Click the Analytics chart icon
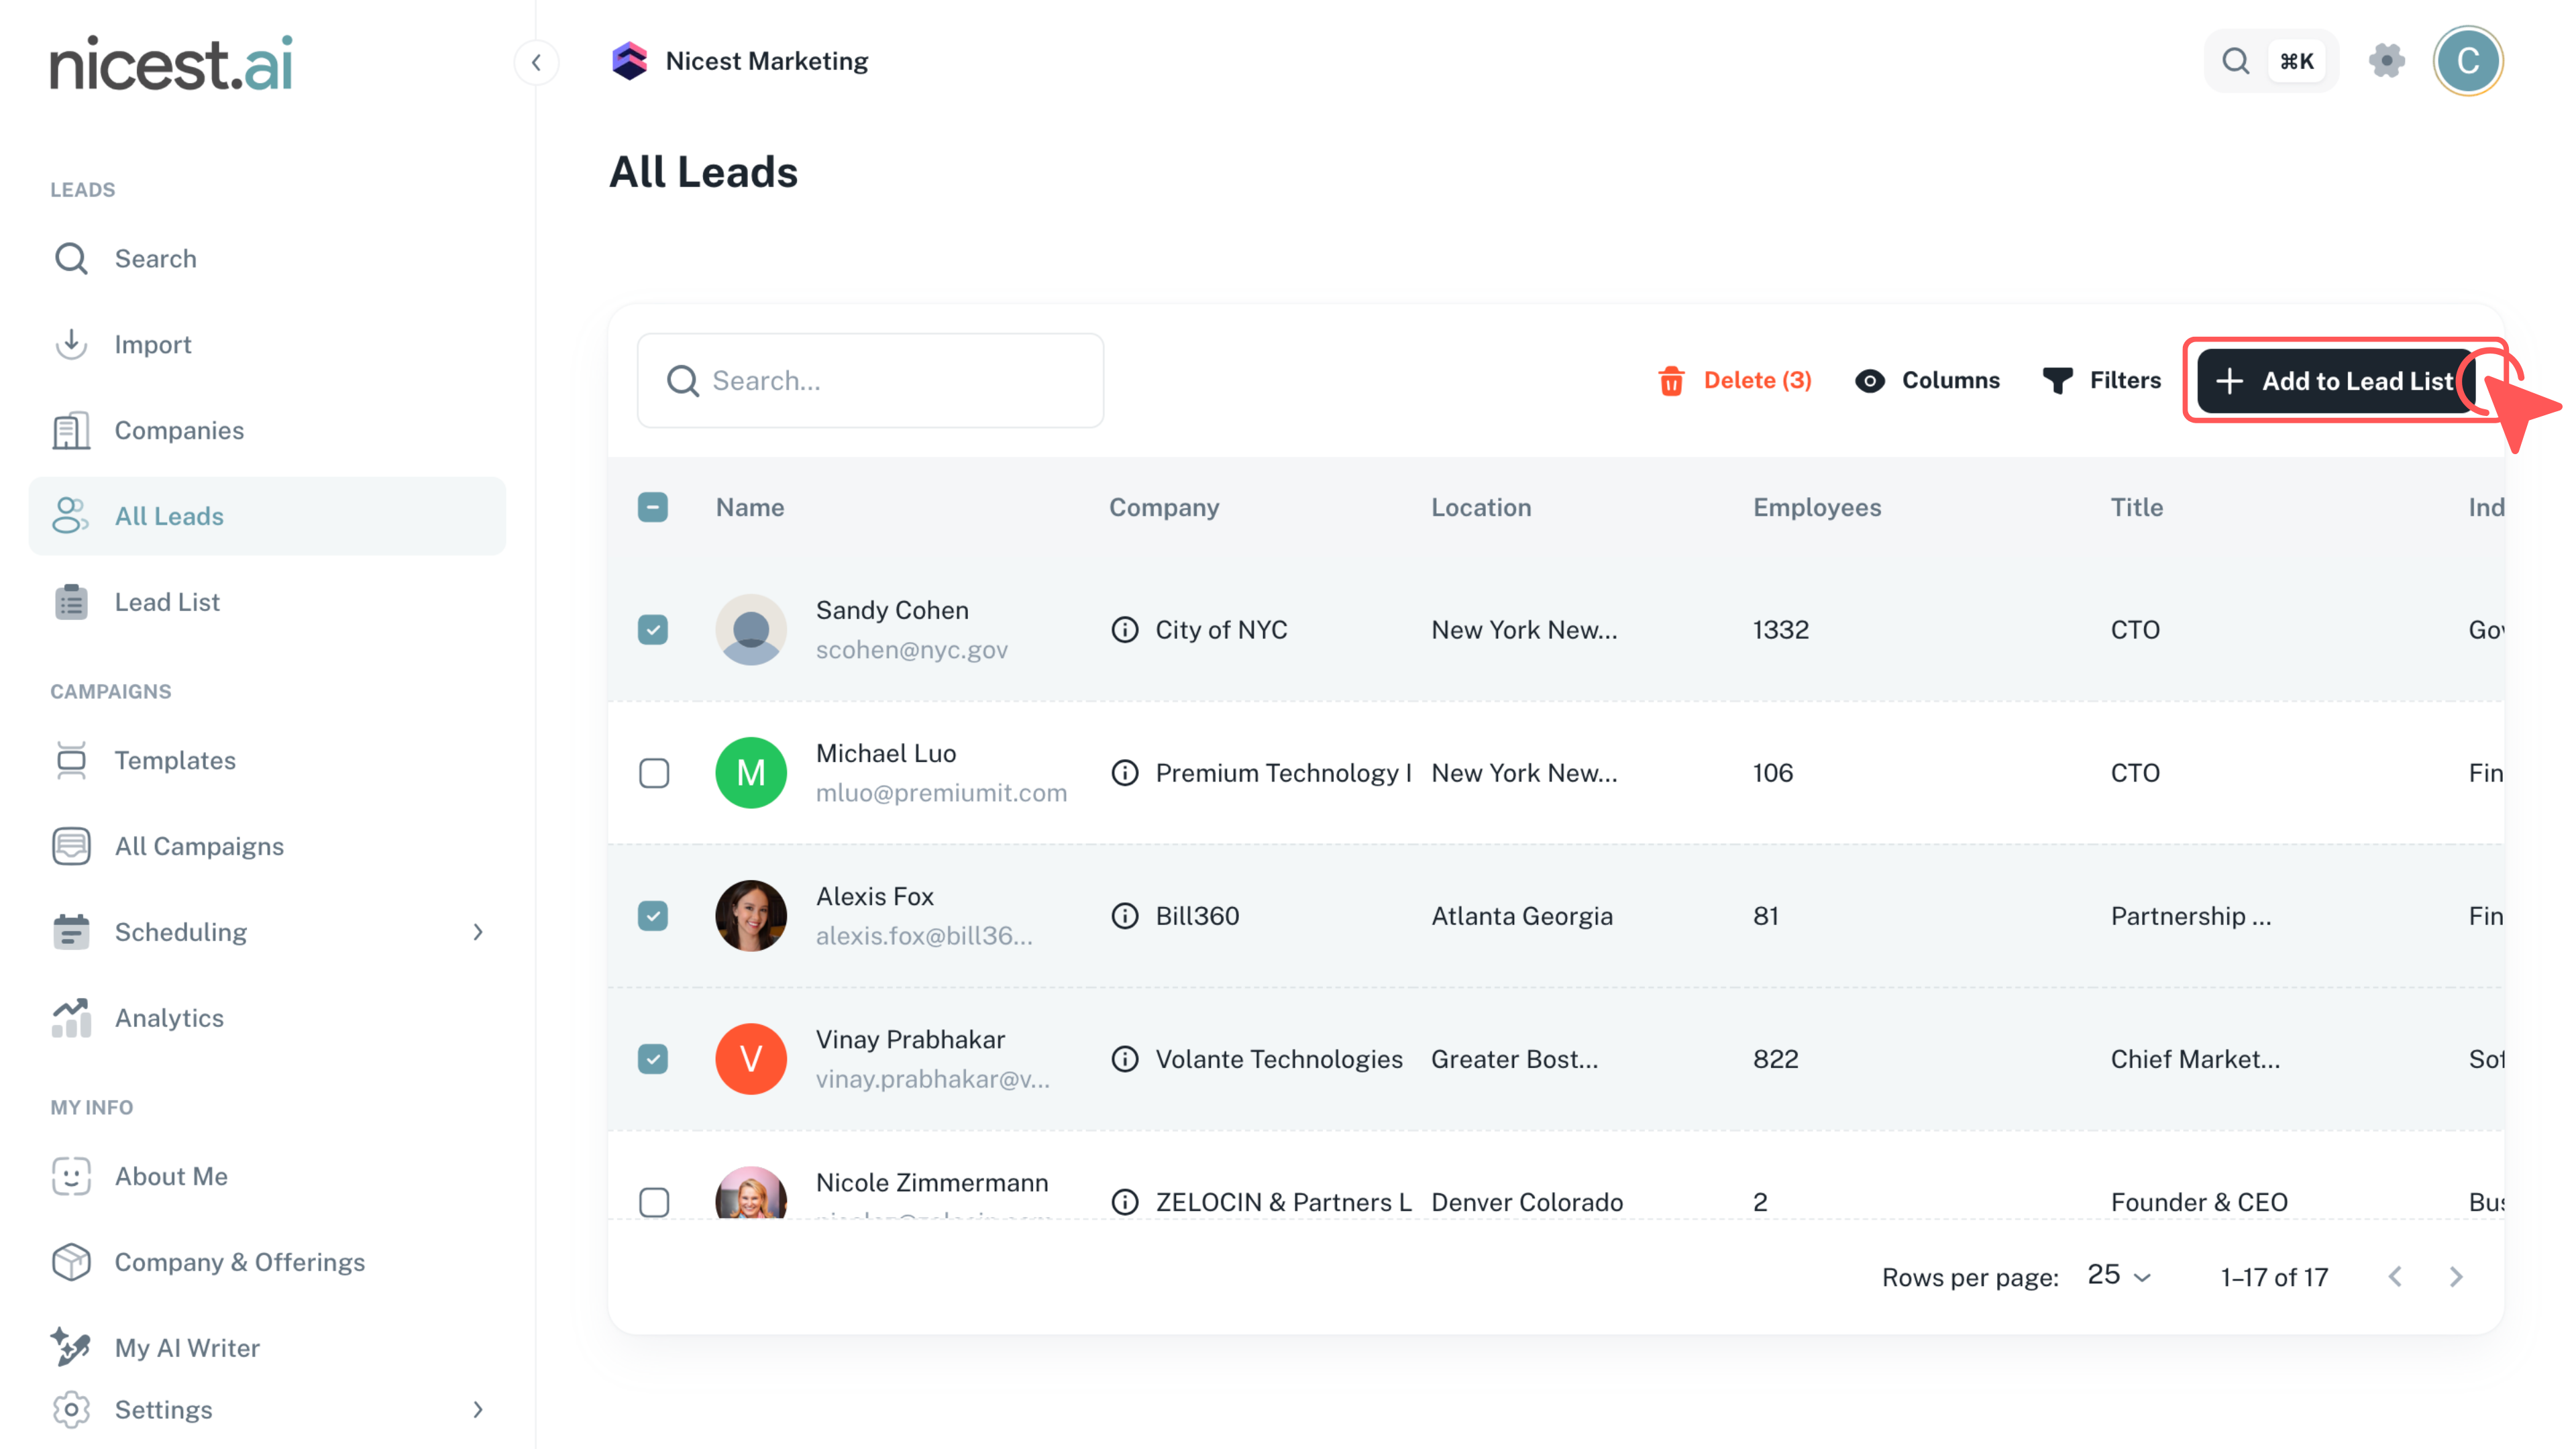Screen dimensions: 2576x1449 click(71, 1018)
